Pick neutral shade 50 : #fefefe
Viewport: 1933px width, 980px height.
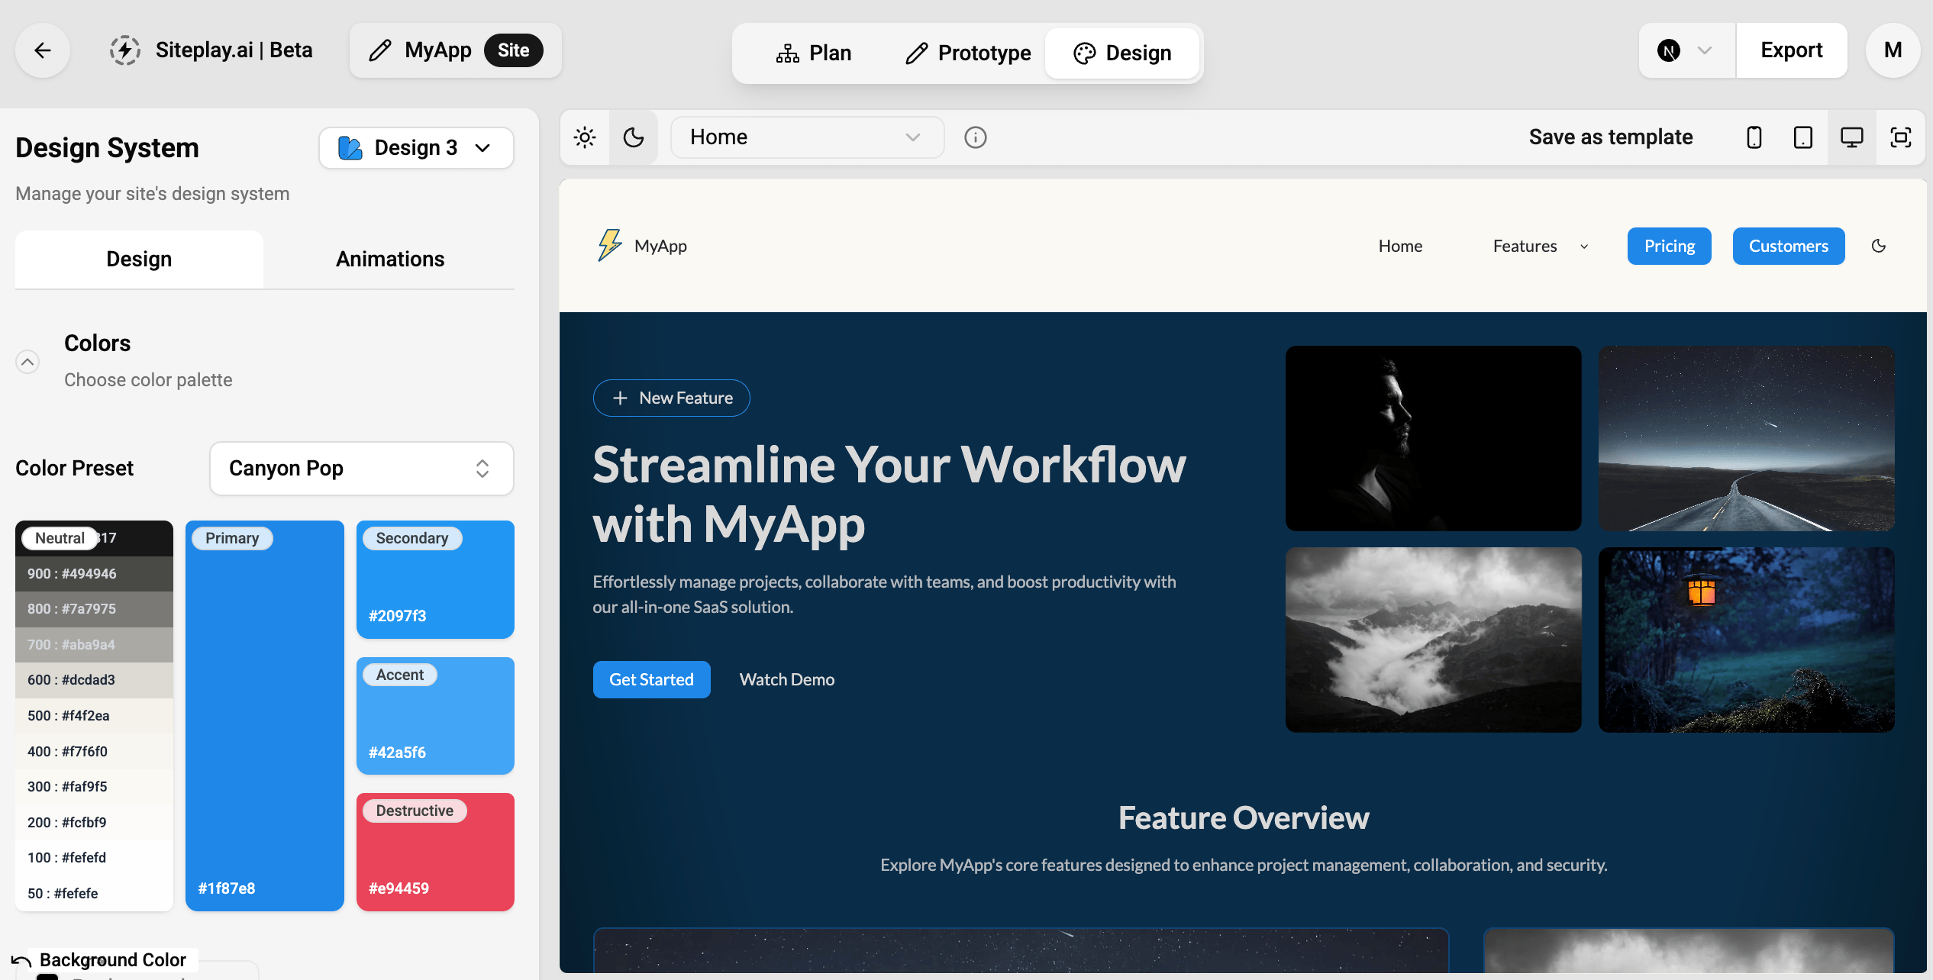tap(94, 894)
